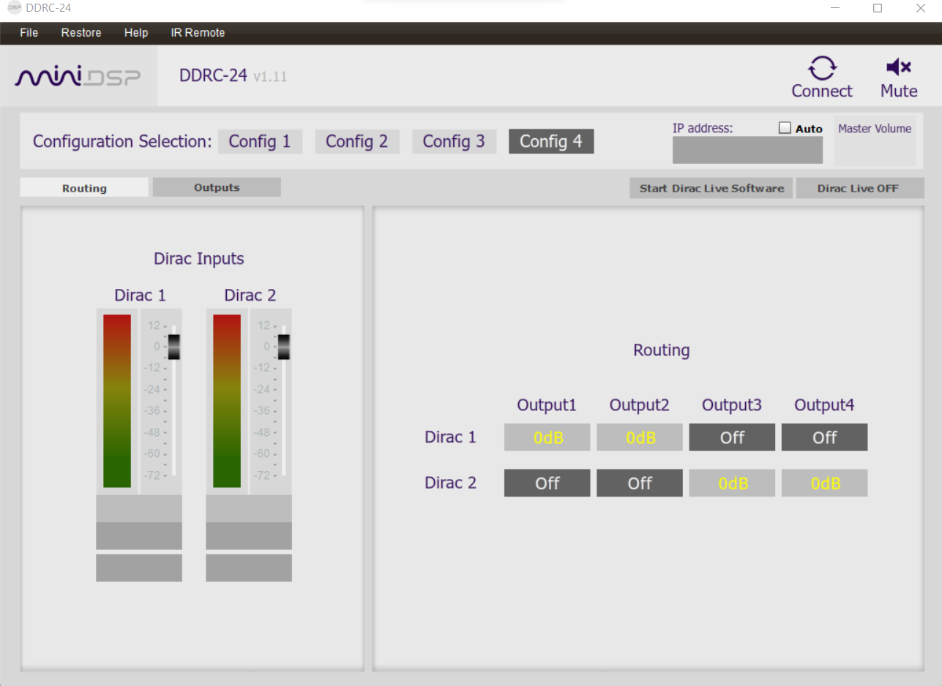Minimize the DDRC-24 window

(x=836, y=8)
